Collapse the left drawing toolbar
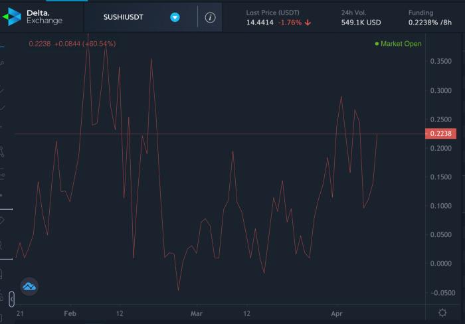The image size is (465, 324). [x=11, y=301]
